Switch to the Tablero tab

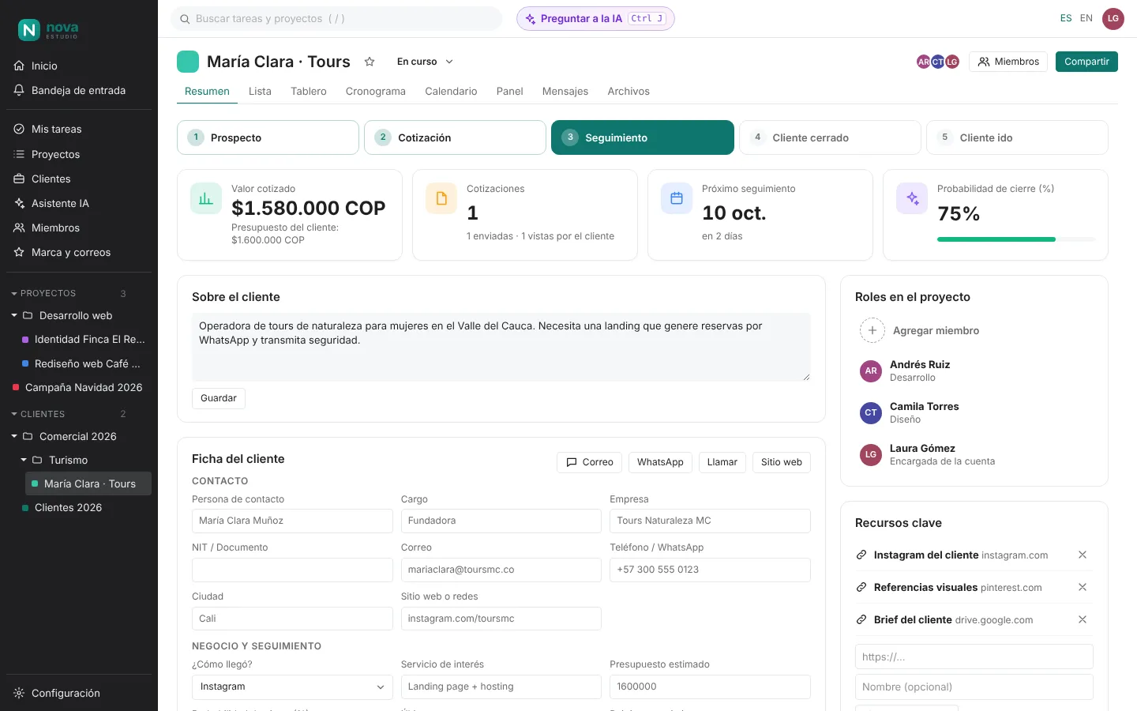[x=309, y=92]
